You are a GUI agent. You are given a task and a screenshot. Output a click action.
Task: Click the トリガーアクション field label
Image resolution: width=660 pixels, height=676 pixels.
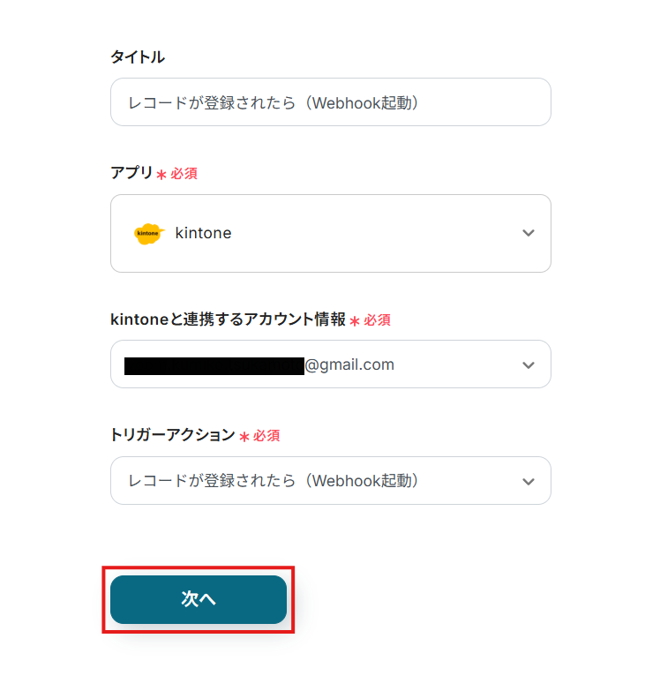(172, 435)
